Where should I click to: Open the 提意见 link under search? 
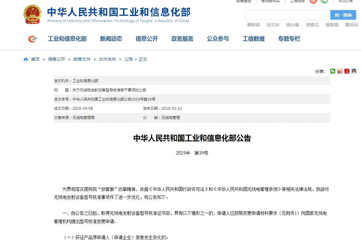coord(312,25)
